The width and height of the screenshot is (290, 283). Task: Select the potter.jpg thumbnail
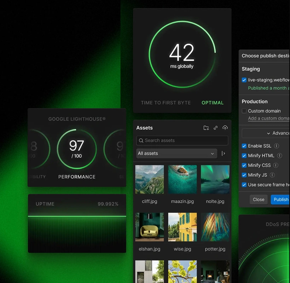(x=215, y=227)
